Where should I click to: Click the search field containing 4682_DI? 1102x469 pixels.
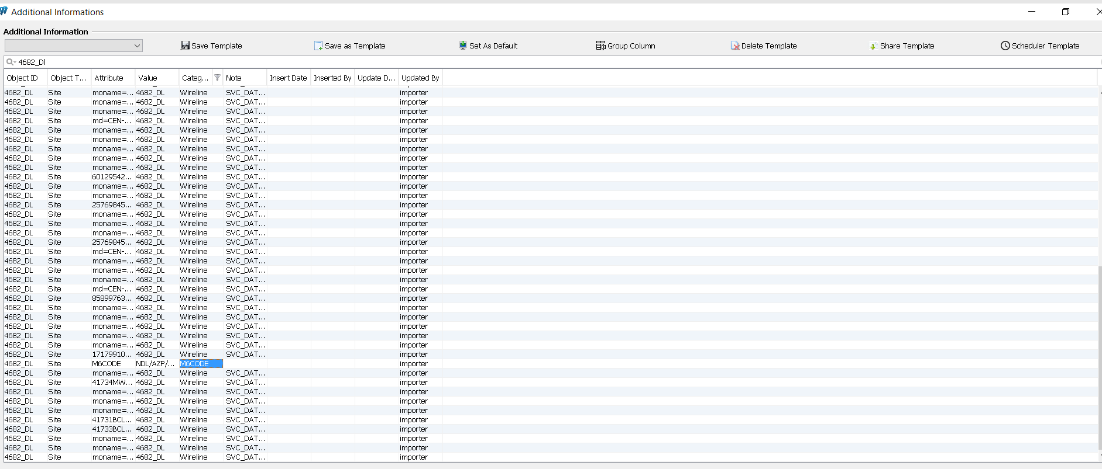tap(527, 62)
